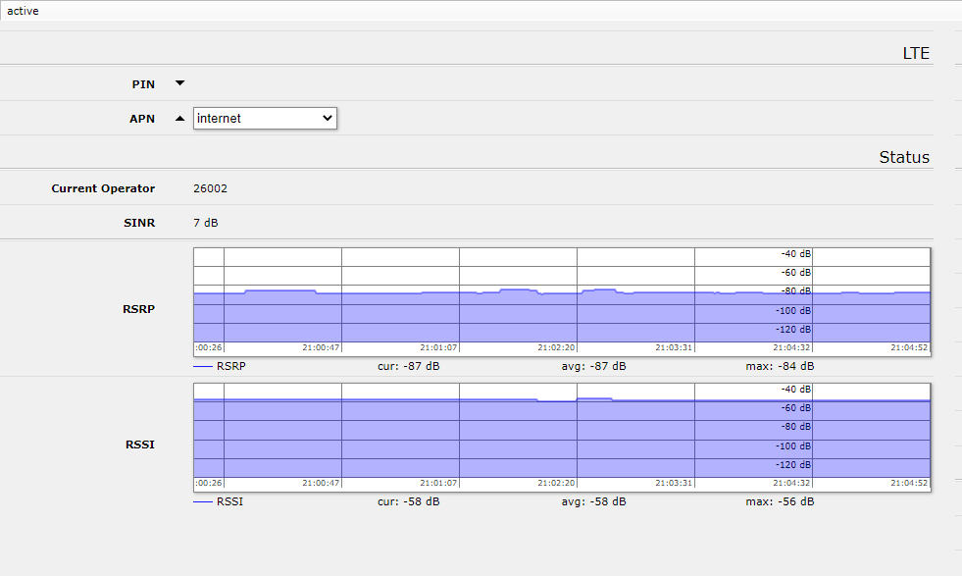Image resolution: width=962 pixels, height=576 pixels.
Task: Click the RSRP legend line marker
Action: pos(203,366)
